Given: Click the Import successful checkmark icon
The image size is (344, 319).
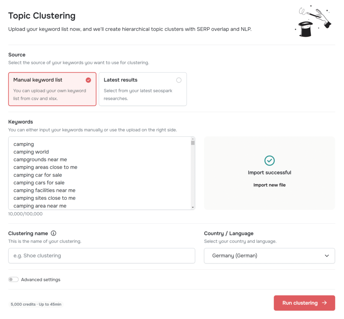Looking at the screenshot, I should (270, 161).
